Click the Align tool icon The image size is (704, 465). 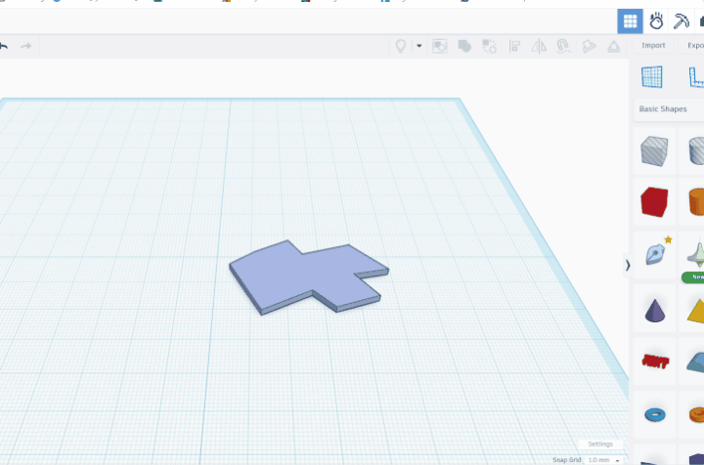click(514, 46)
